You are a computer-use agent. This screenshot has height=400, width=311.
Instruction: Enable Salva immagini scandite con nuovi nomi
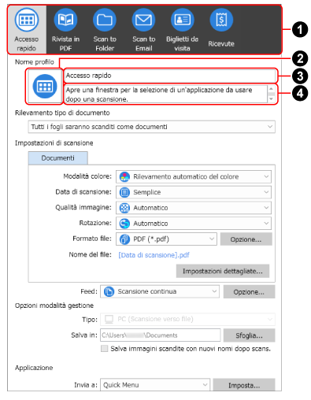click(x=105, y=349)
